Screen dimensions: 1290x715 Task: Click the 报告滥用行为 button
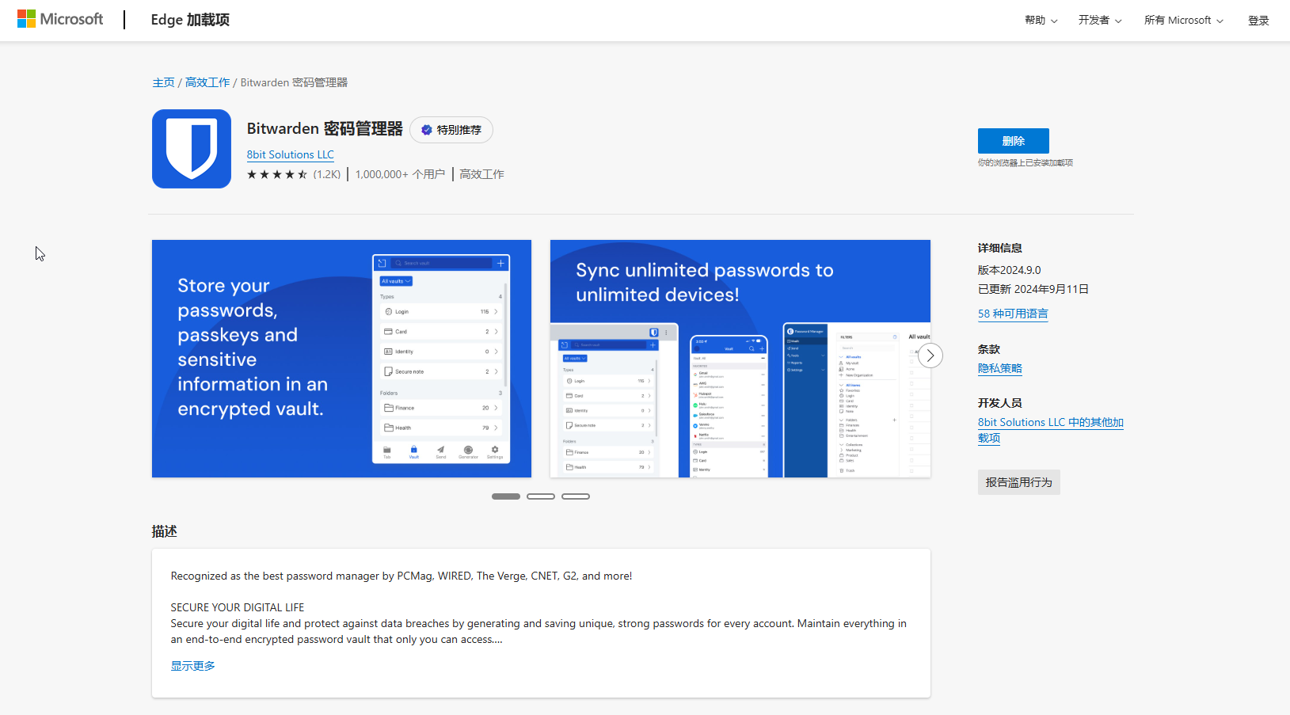[x=1018, y=482]
